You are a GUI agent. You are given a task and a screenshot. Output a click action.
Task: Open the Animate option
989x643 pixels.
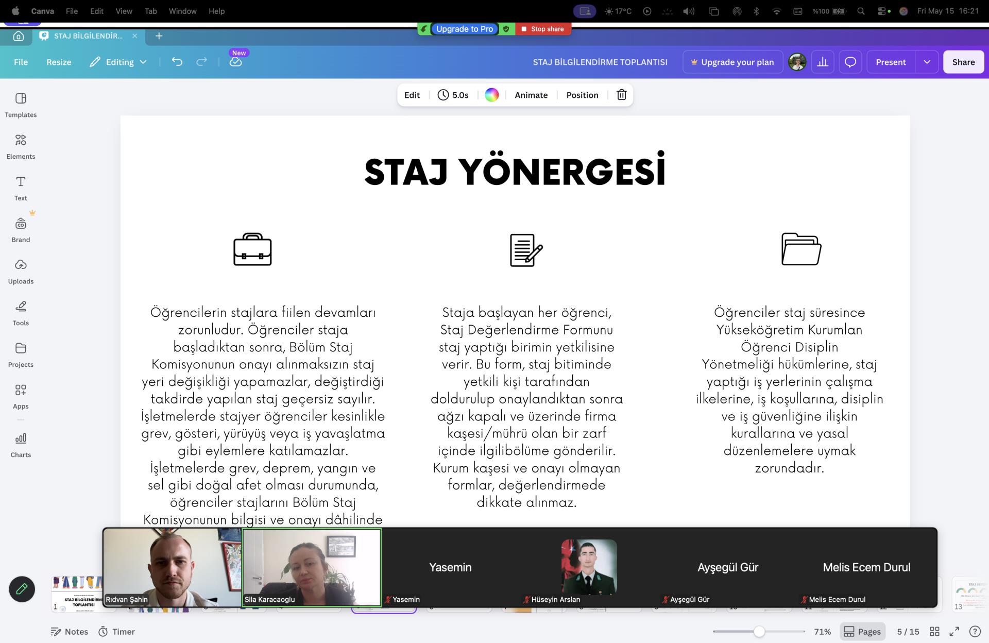pos(531,95)
